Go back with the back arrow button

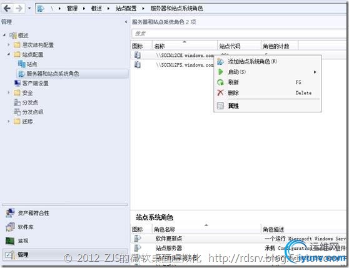click(x=7, y=8)
